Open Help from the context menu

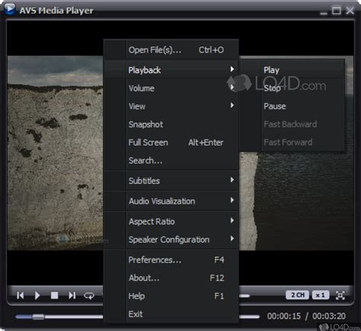point(171,296)
